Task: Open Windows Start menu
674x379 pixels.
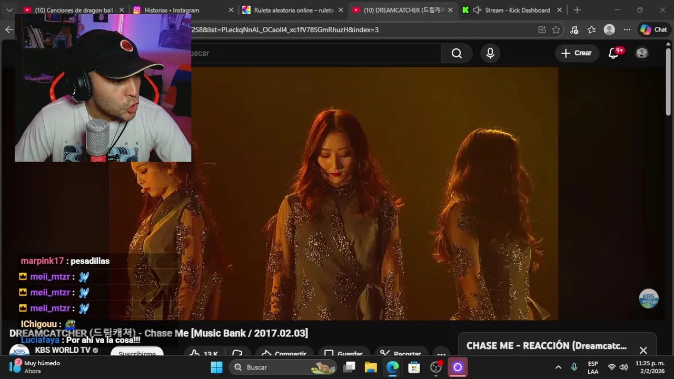Action: click(216, 367)
